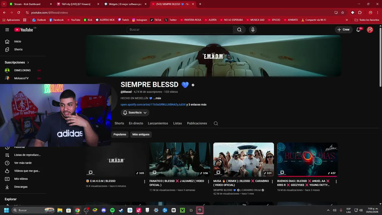Open the y 3 enlaces más link
The width and height of the screenshot is (382, 215).
coord(196,105)
